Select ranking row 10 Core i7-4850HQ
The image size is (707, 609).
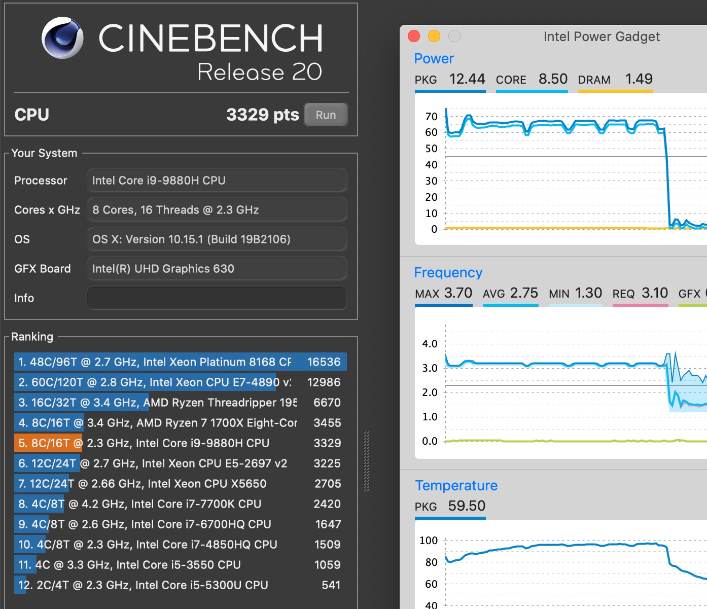pos(181,545)
